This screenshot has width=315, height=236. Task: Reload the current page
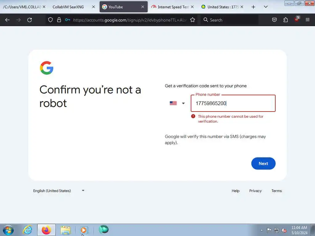click(x=30, y=20)
